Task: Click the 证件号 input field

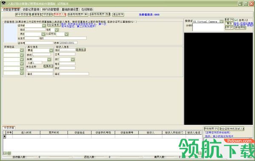Action: point(39,43)
